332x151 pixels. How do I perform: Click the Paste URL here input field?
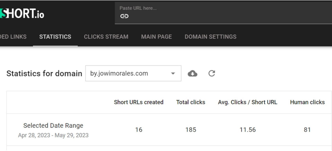point(223,13)
